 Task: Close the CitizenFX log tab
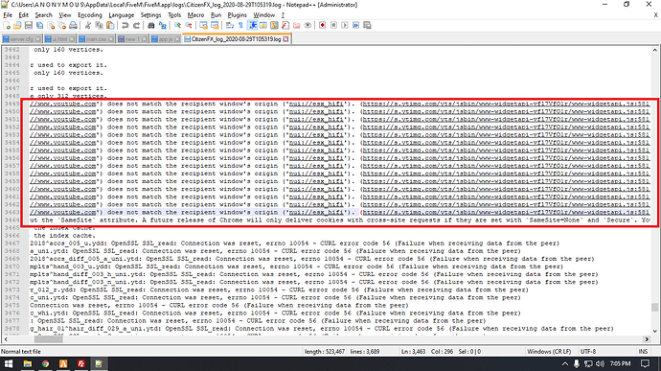285,39
